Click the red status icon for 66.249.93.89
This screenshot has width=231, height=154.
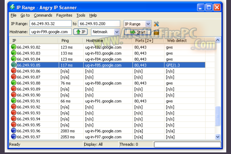pos(13,89)
